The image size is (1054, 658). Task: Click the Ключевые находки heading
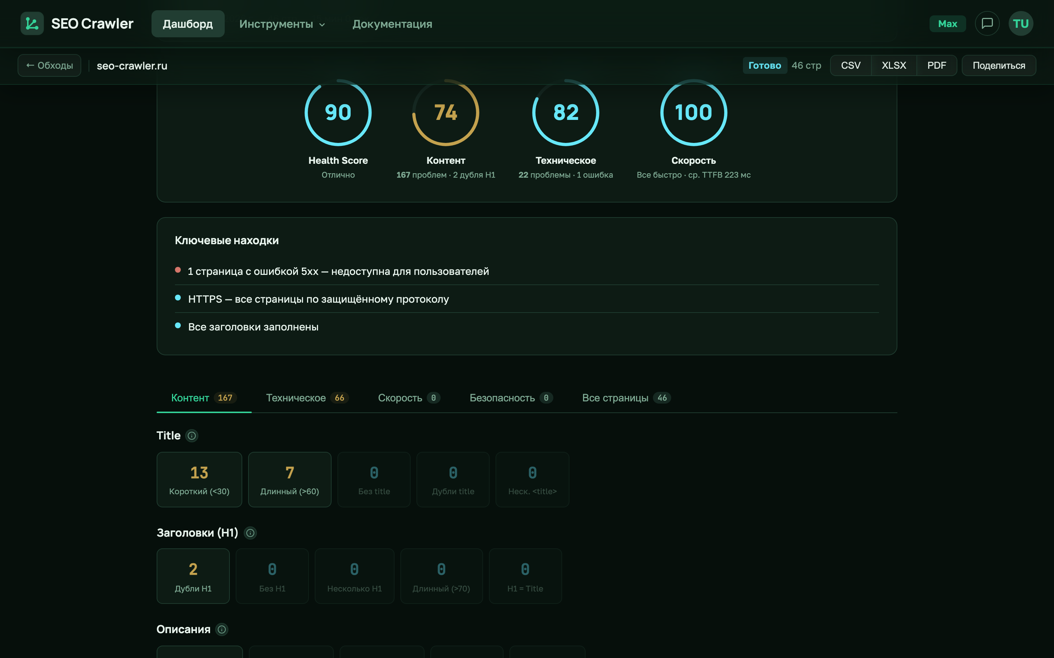[x=227, y=240]
